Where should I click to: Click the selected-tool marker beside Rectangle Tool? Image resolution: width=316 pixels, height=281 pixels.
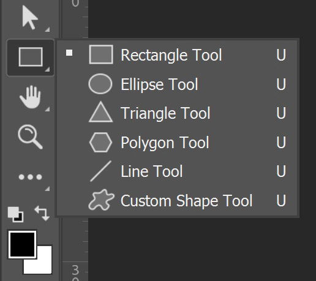69,53
